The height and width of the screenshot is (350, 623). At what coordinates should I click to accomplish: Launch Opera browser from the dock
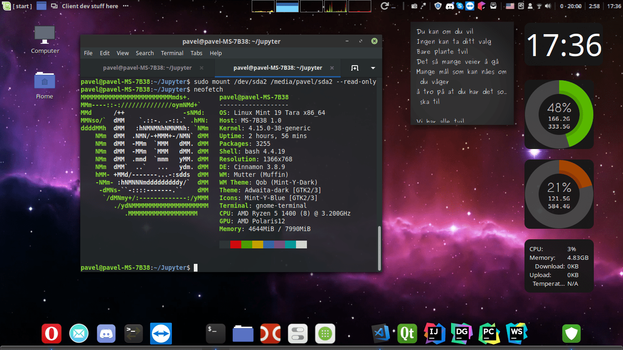click(x=51, y=334)
